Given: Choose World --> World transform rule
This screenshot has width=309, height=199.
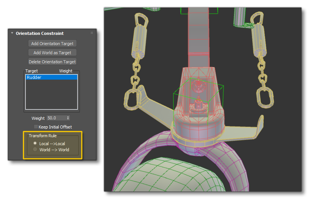Looking at the screenshot, I should coord(35,149).
